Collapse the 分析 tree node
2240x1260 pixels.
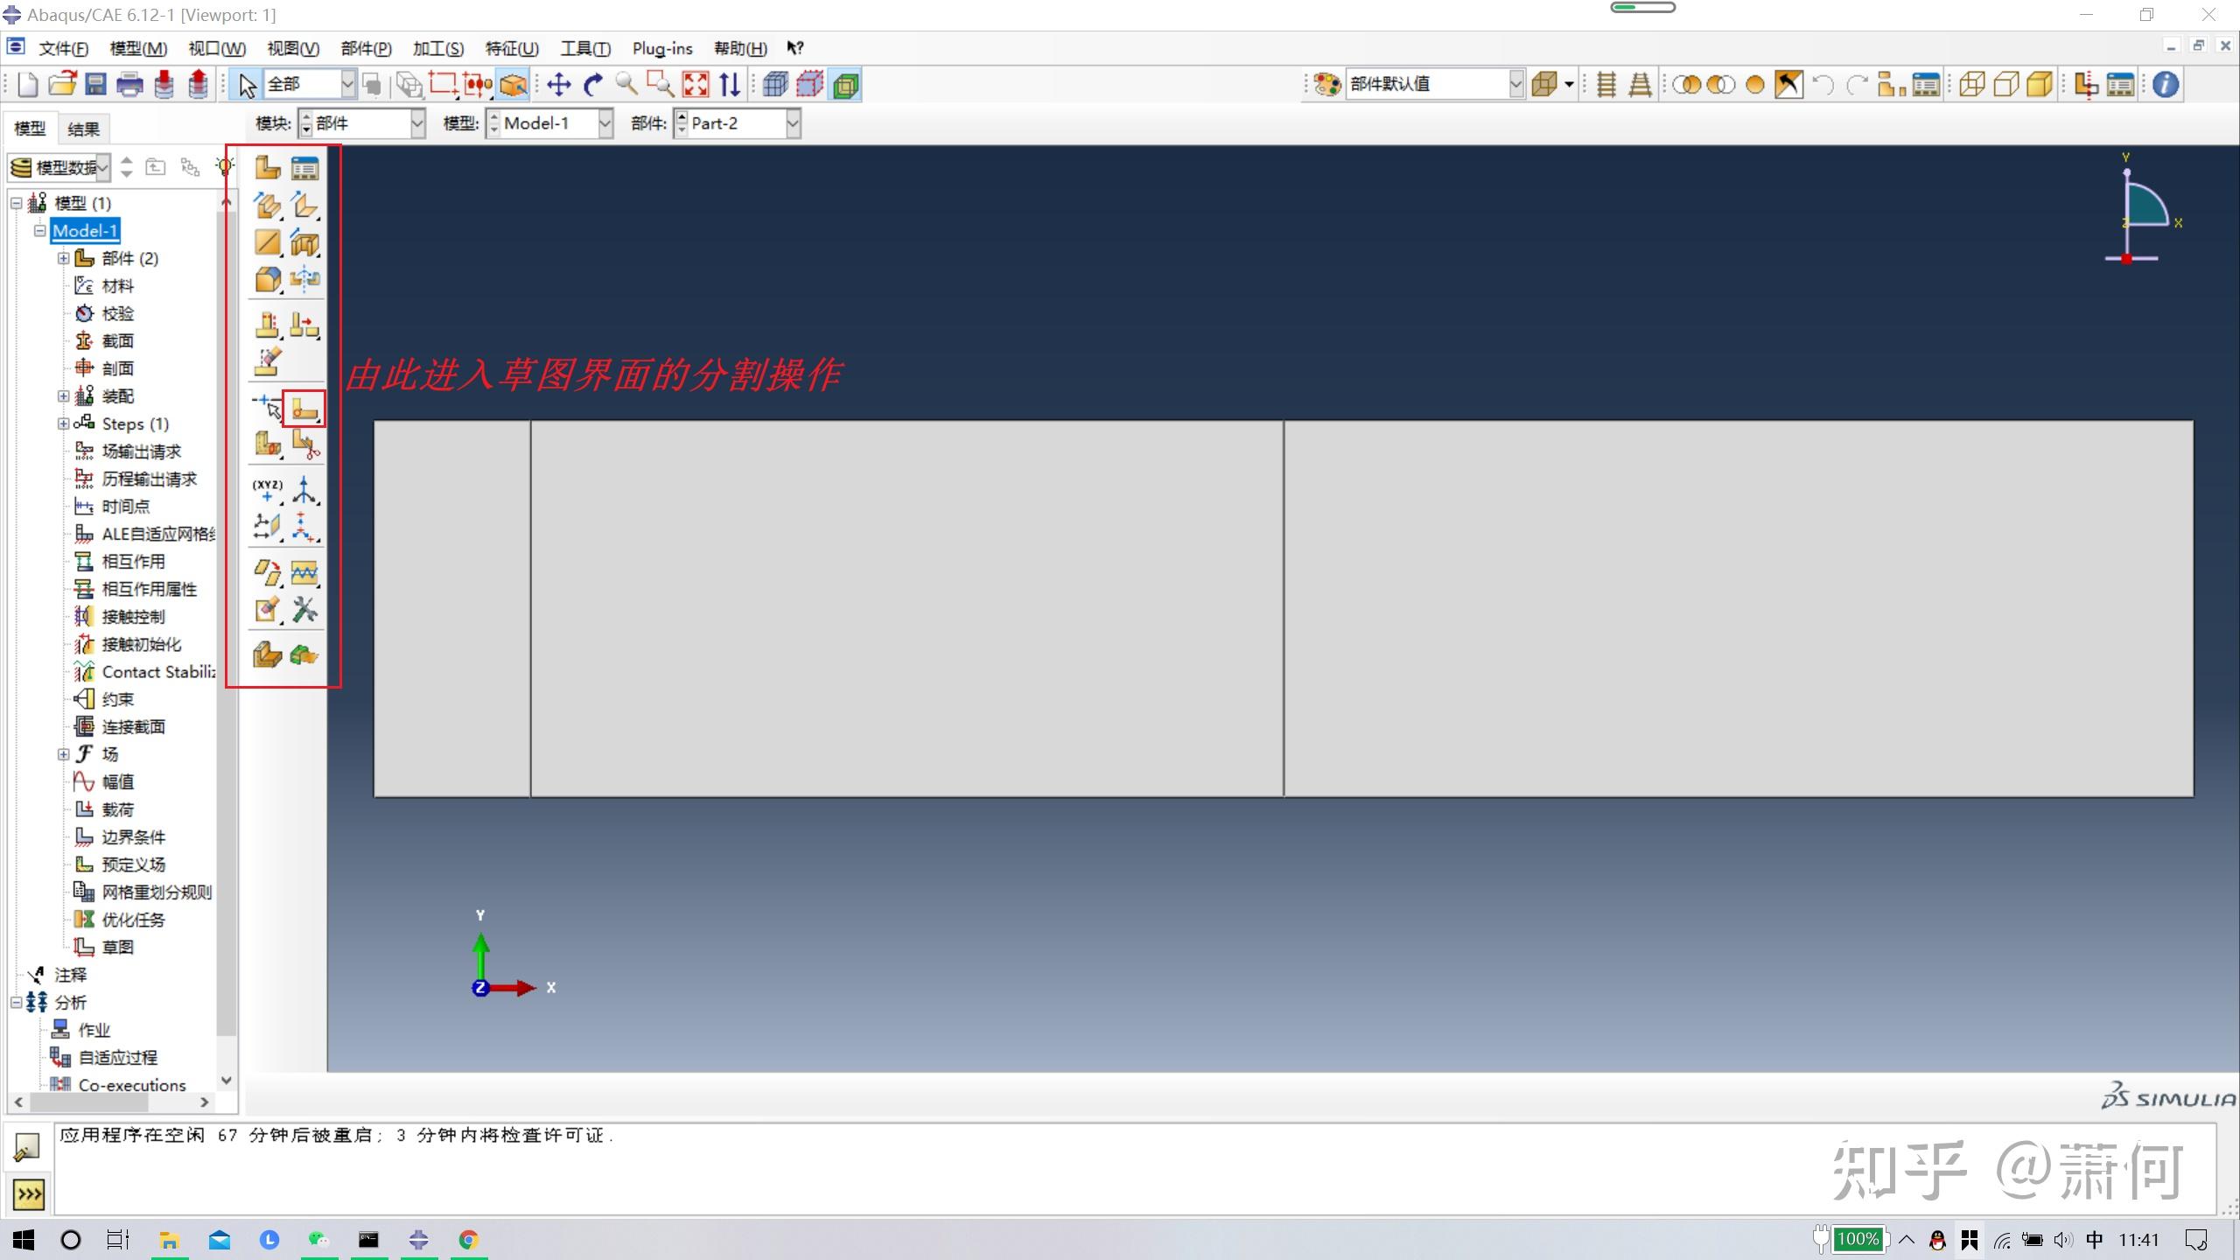tap(16, 1002)
